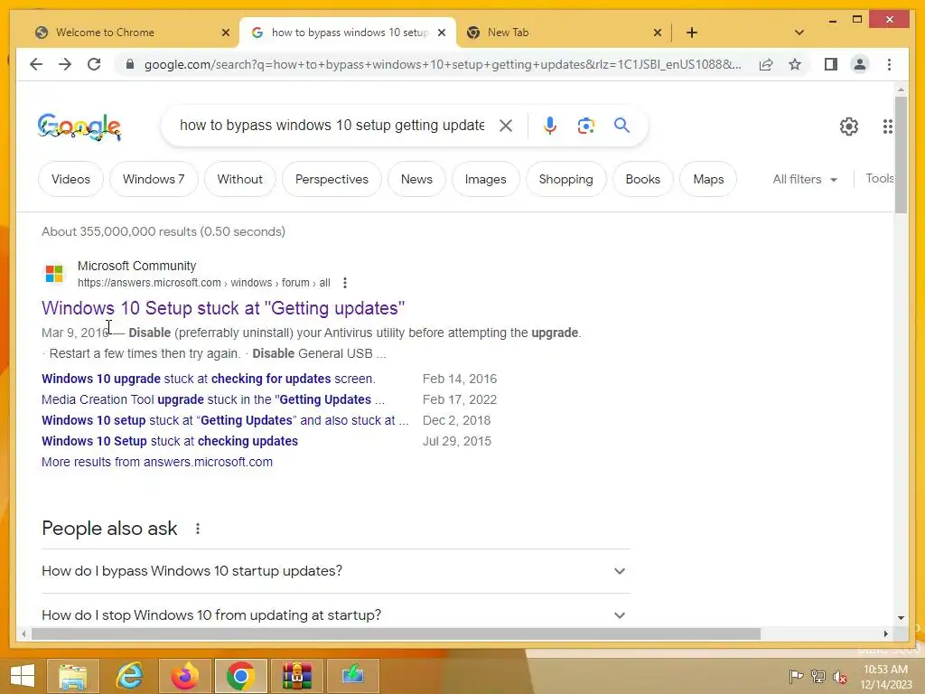Click the vertical scrollbar thumb

901,155
